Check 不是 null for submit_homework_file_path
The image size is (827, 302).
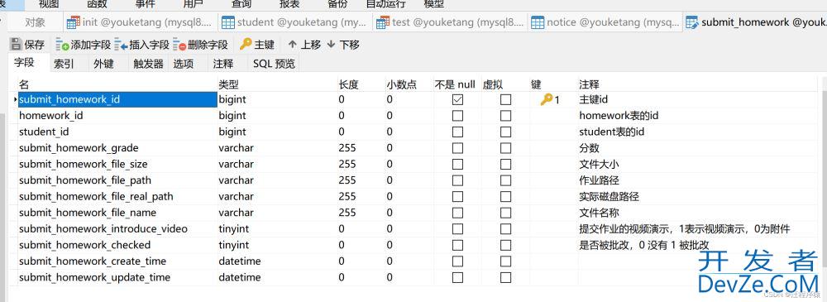pyautogui.click(x=458, y=180)
